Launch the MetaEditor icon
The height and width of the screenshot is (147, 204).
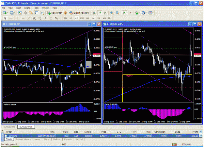tap(65, 13)
